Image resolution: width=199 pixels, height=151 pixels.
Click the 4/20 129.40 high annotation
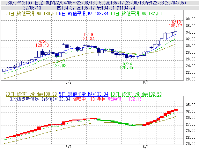click(x=42, y=43)
